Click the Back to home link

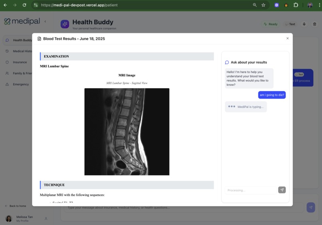point(16,206)
